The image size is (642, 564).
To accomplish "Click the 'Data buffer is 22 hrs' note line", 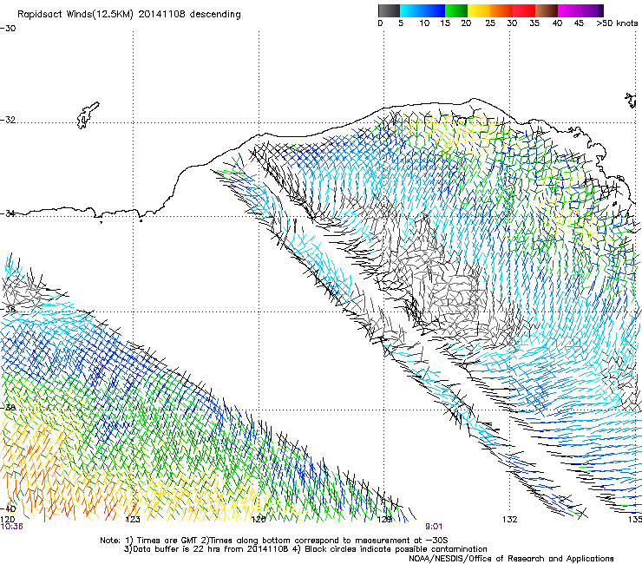I will click(305, 549).
